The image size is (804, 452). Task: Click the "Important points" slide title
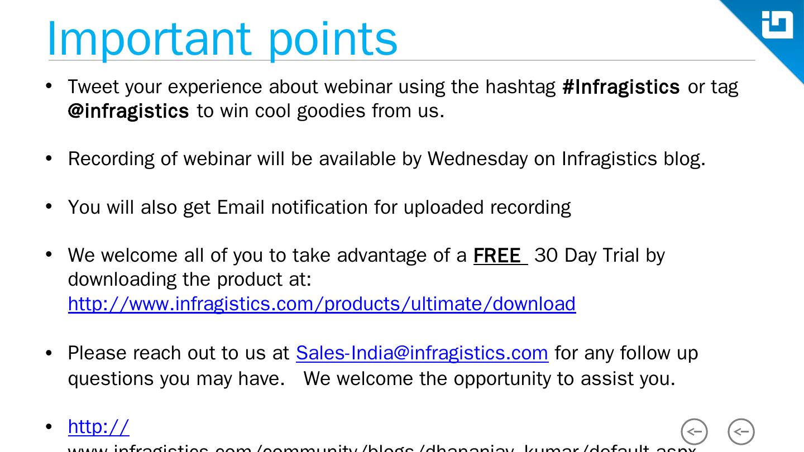point(222,39)
